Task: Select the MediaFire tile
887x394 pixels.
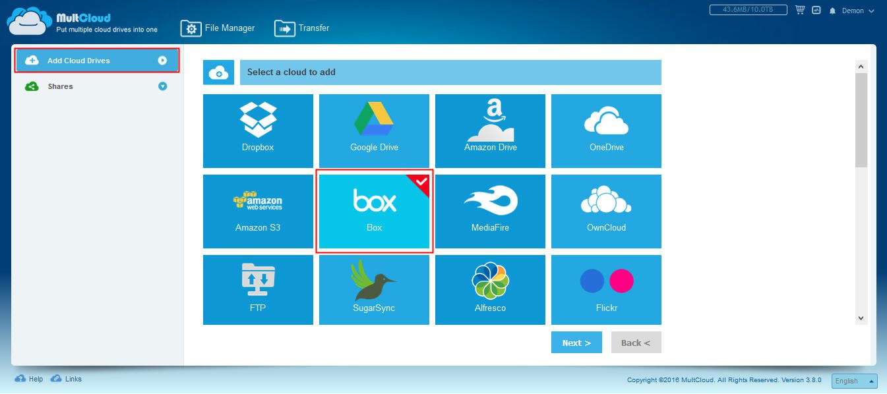Action: tap(490, 211)
